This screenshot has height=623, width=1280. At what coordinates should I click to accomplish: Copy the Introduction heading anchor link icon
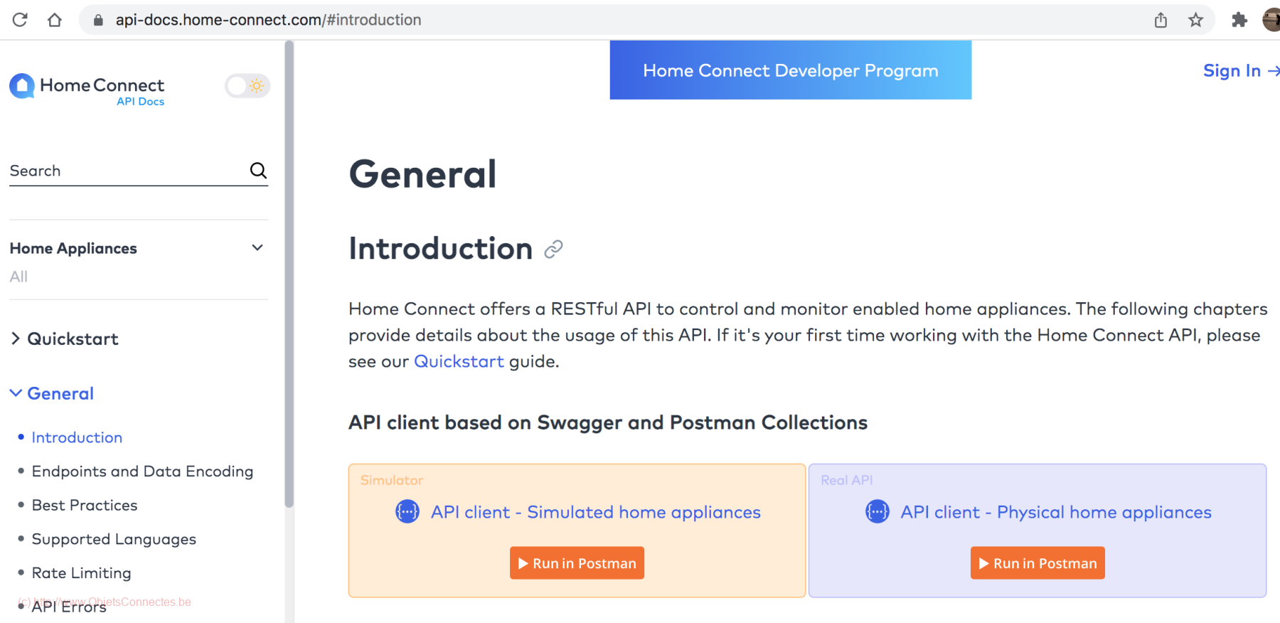[x=553, y=249]
